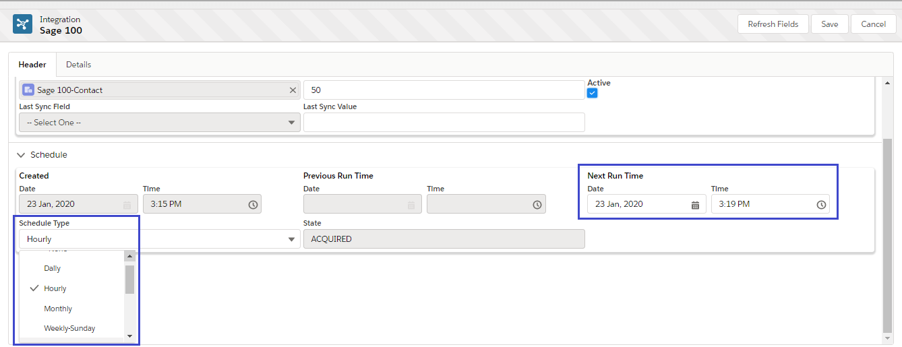Click the Next Run Time label
The width and height of the screenshot is (902, 347).
(x=615, y=176)
